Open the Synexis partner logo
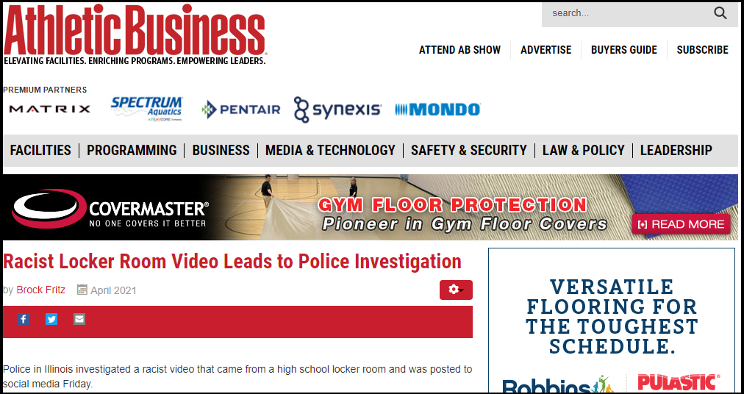This screenshot has height=394, width=744. (x=337, y=110)
